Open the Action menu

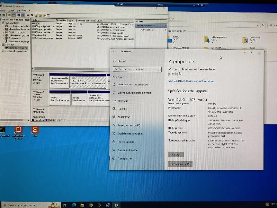coord(11,11)
